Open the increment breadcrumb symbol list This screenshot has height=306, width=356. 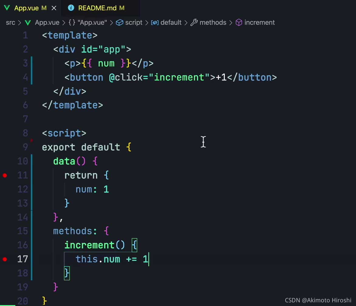[259, 23]
